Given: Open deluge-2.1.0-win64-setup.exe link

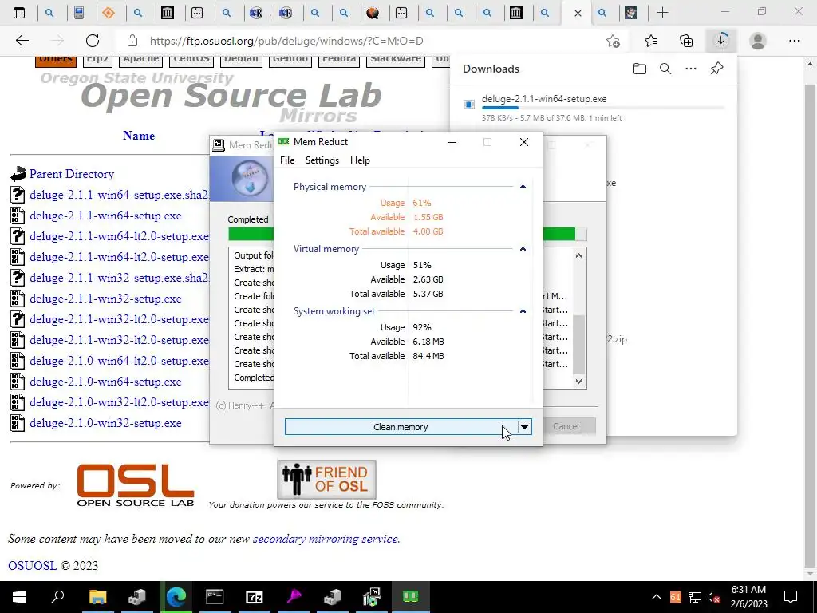Looking at the screenshot, I should 105,382.
